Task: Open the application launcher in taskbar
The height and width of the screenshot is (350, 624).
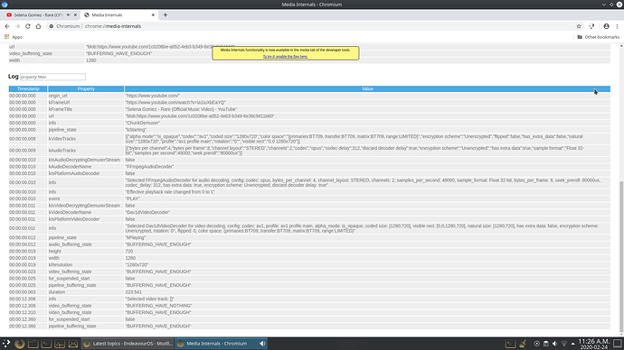Action: click(x=6, y=344)
